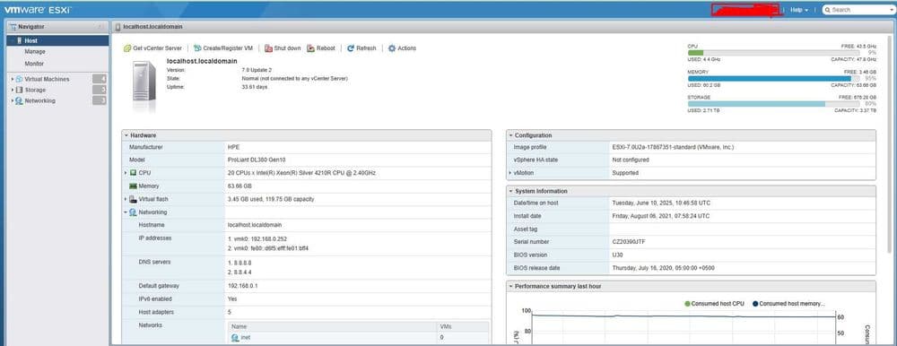Click the inet network icon
897x346 pixels.
click(235, 337)
